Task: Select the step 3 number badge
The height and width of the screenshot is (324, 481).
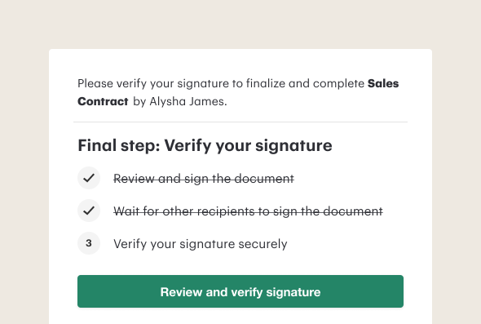Action: coord(89,243)
